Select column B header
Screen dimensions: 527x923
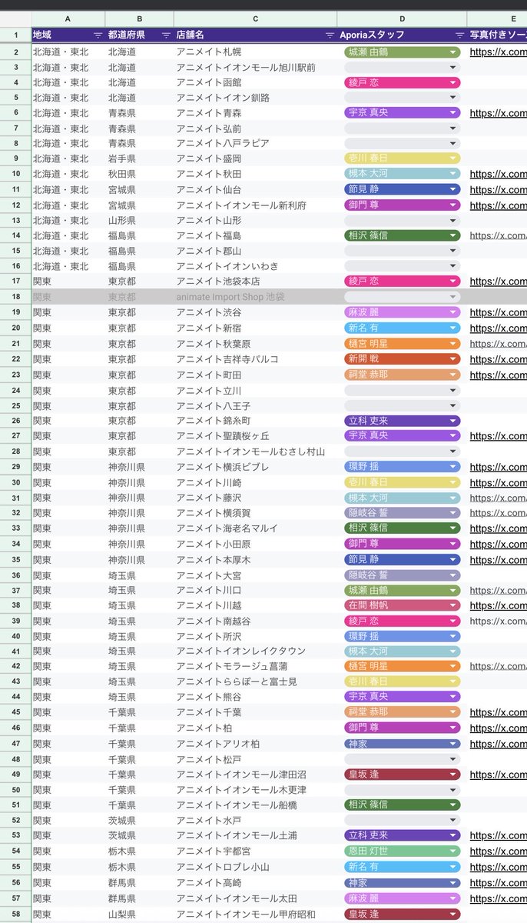pyautogui.click(x=140, y=18)
